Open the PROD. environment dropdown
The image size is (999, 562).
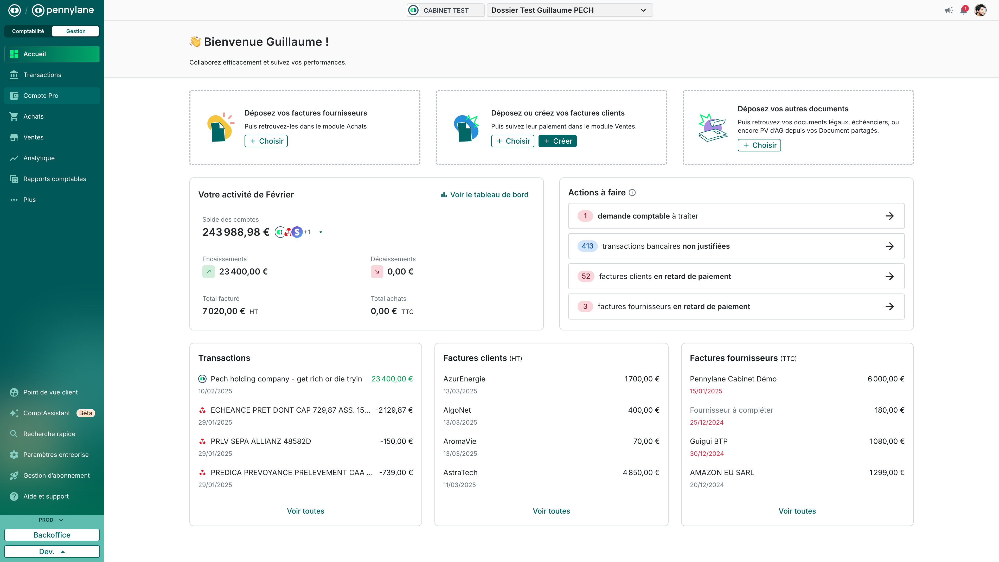(51, 520)
